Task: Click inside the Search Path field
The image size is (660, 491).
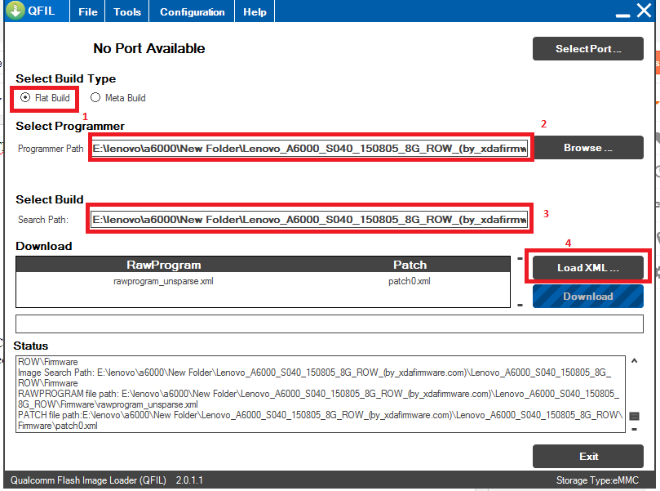Action: (x=310, y=218)
